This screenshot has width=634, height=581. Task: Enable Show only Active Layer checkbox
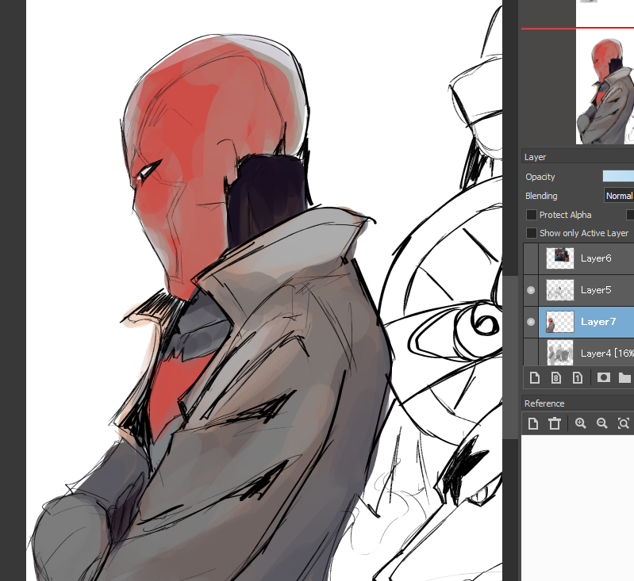(532, 233)
